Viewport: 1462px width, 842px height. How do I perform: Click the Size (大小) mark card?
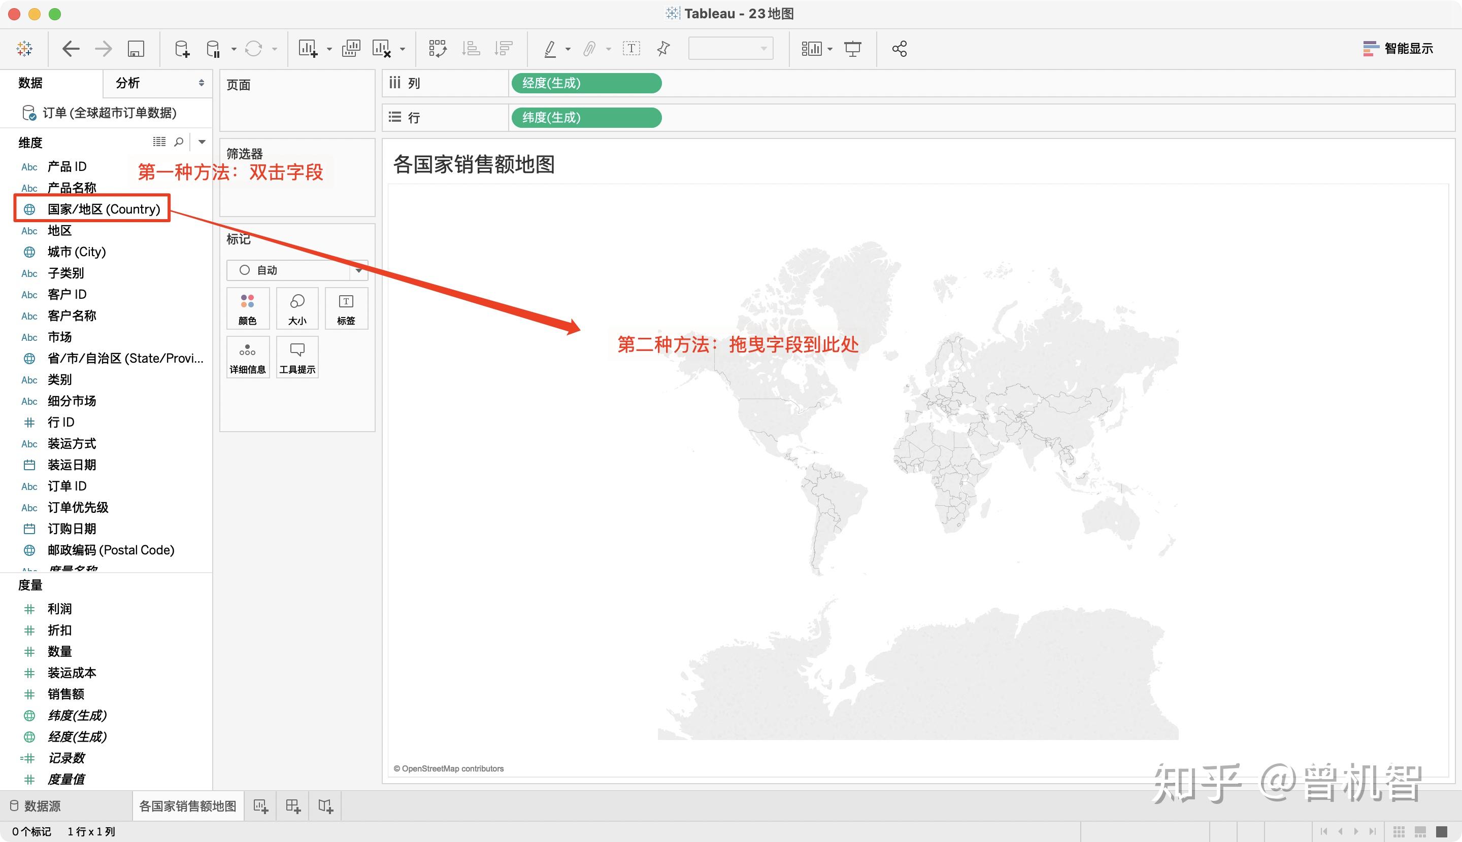pyautogui.click(x=297, y=308)
